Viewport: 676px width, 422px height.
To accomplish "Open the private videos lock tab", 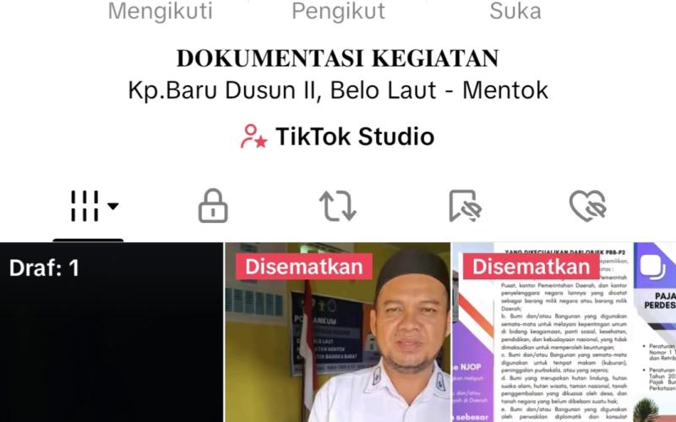I will [x=213, y=206].
